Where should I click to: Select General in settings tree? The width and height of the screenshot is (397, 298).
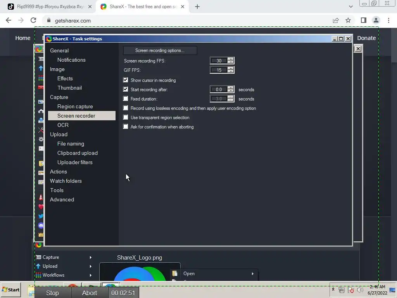pyautogui.click(x=59, y=50)
